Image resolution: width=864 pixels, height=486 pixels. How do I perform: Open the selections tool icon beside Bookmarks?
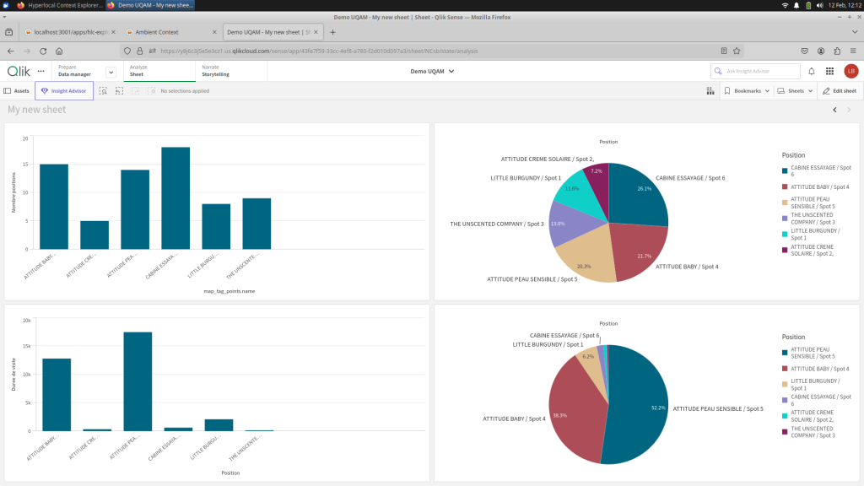tap(710, 90)
